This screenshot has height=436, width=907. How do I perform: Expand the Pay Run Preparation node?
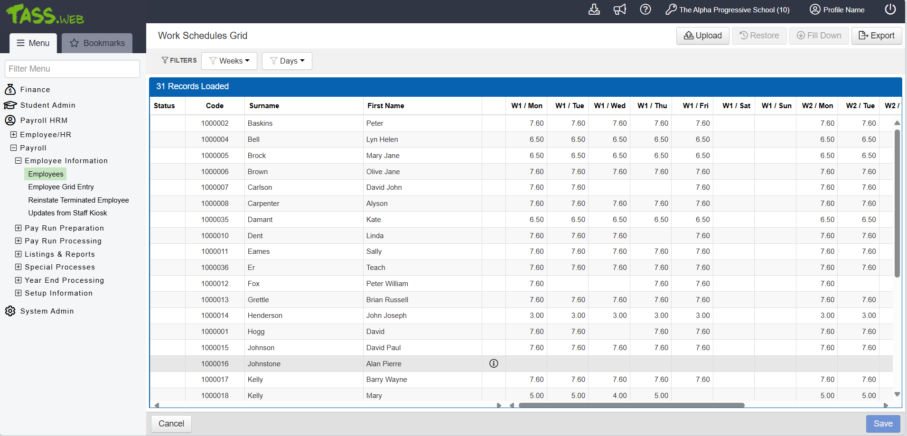click(x=19, y=228)
